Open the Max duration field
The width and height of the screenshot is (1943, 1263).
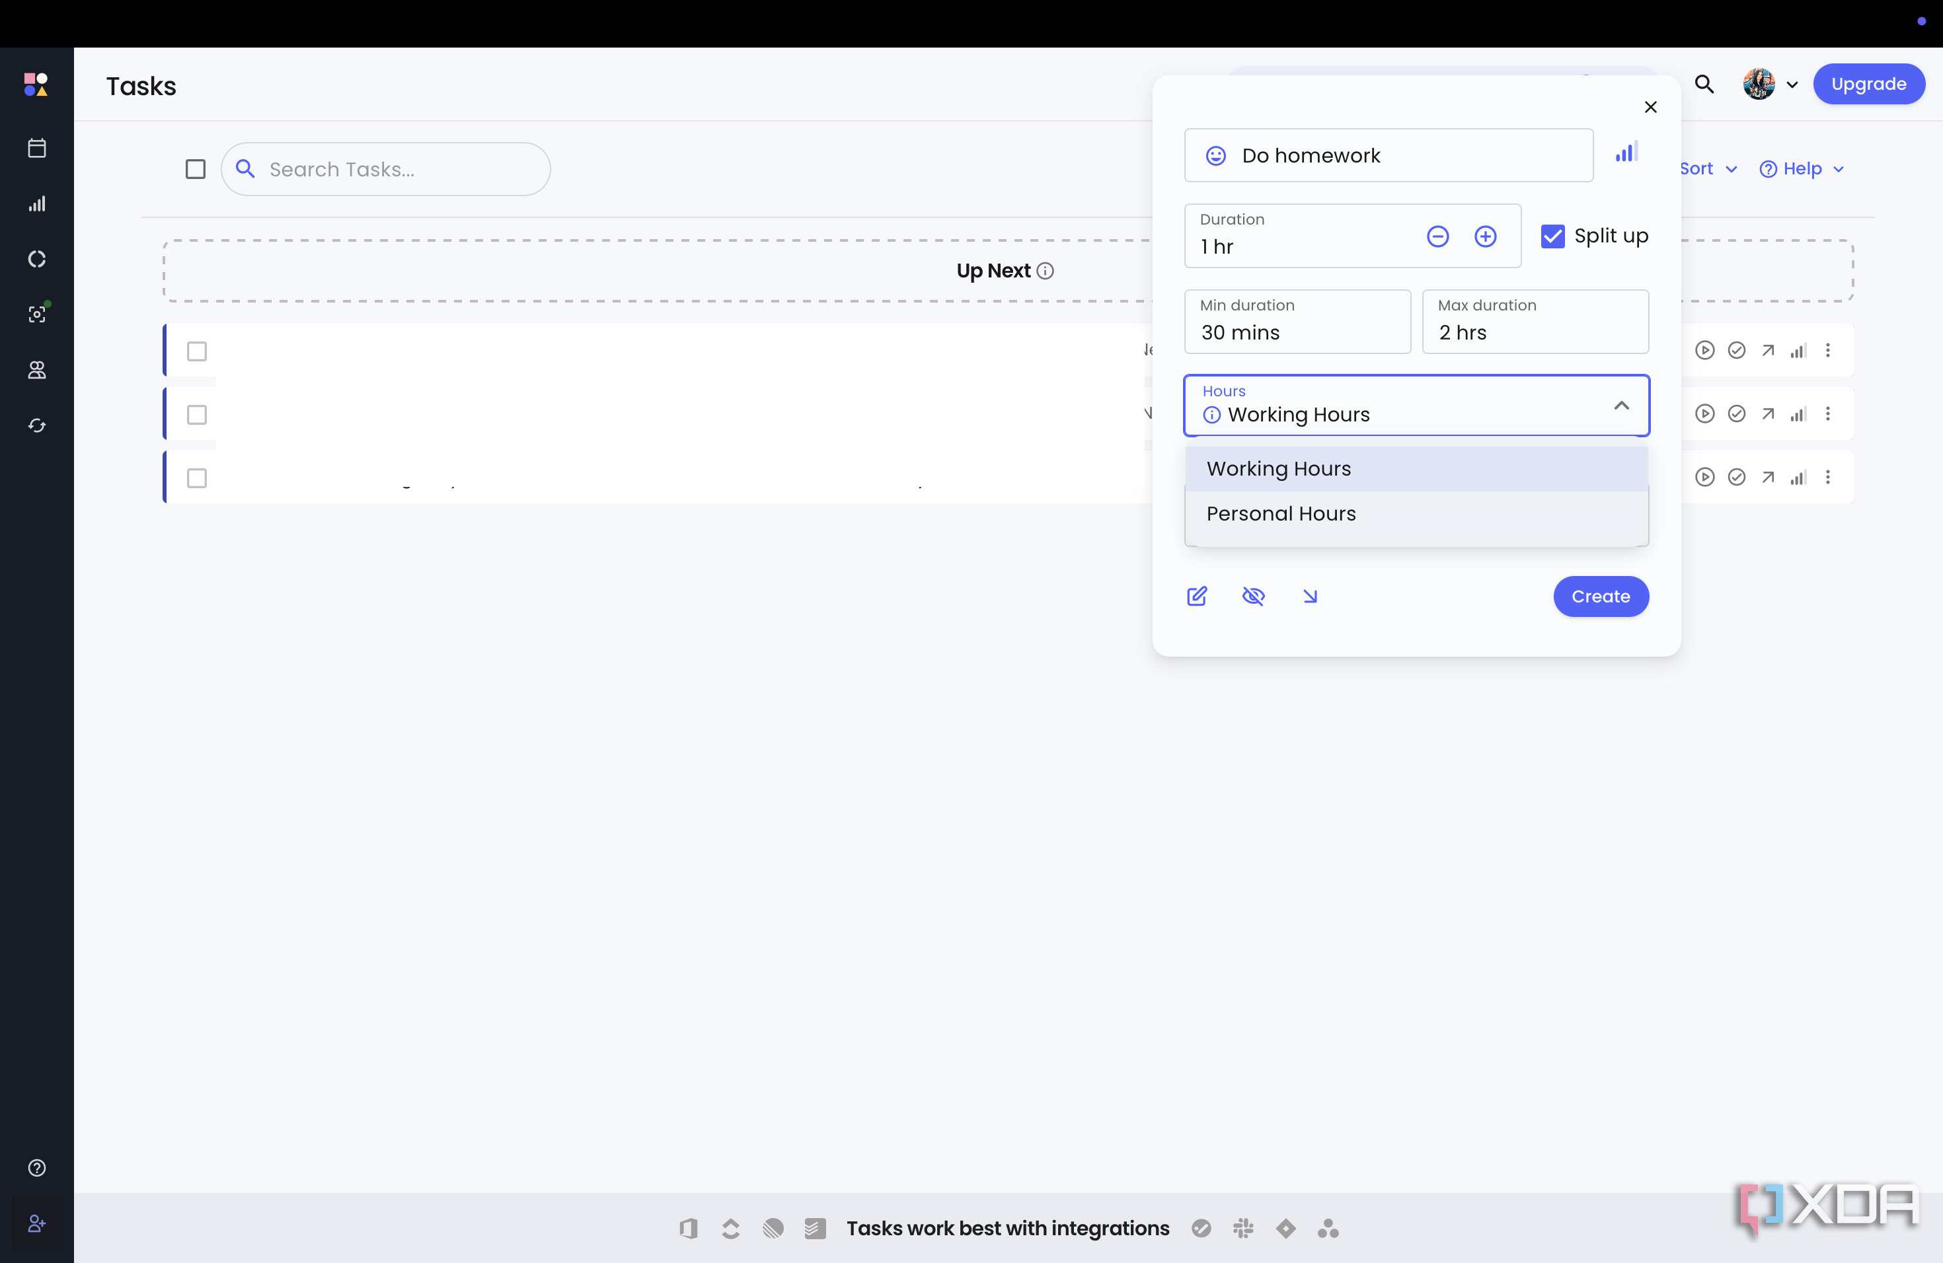point(1535,322)
